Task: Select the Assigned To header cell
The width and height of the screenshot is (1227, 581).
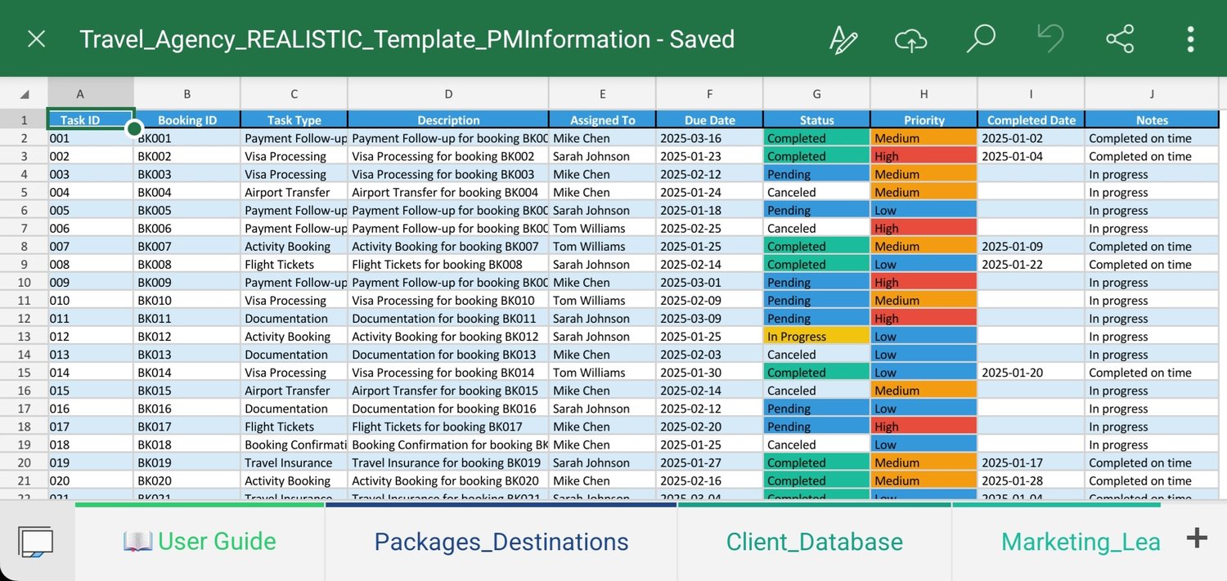Action: tap(603, 119)
